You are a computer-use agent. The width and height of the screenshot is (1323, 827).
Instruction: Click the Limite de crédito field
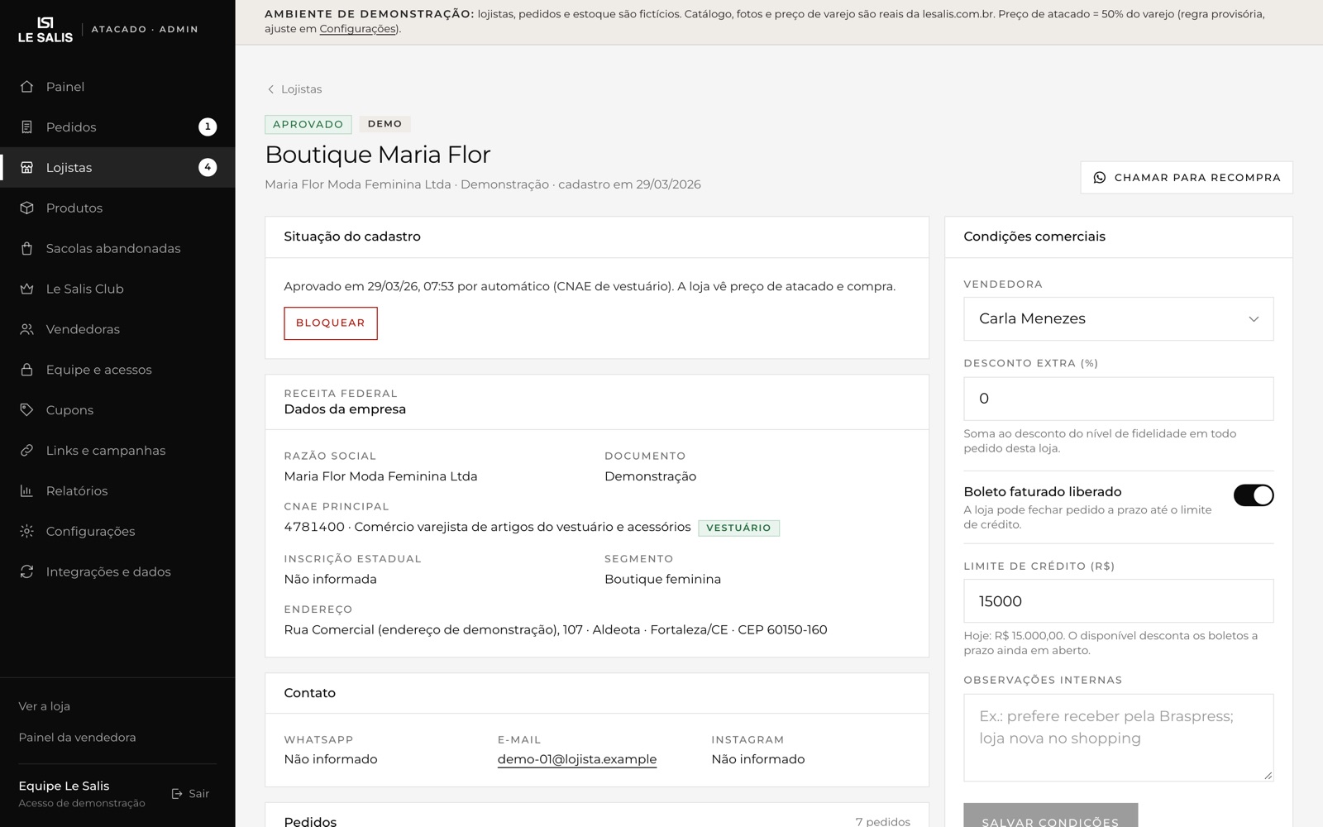pyautogui.click(x=1118, y=601)
